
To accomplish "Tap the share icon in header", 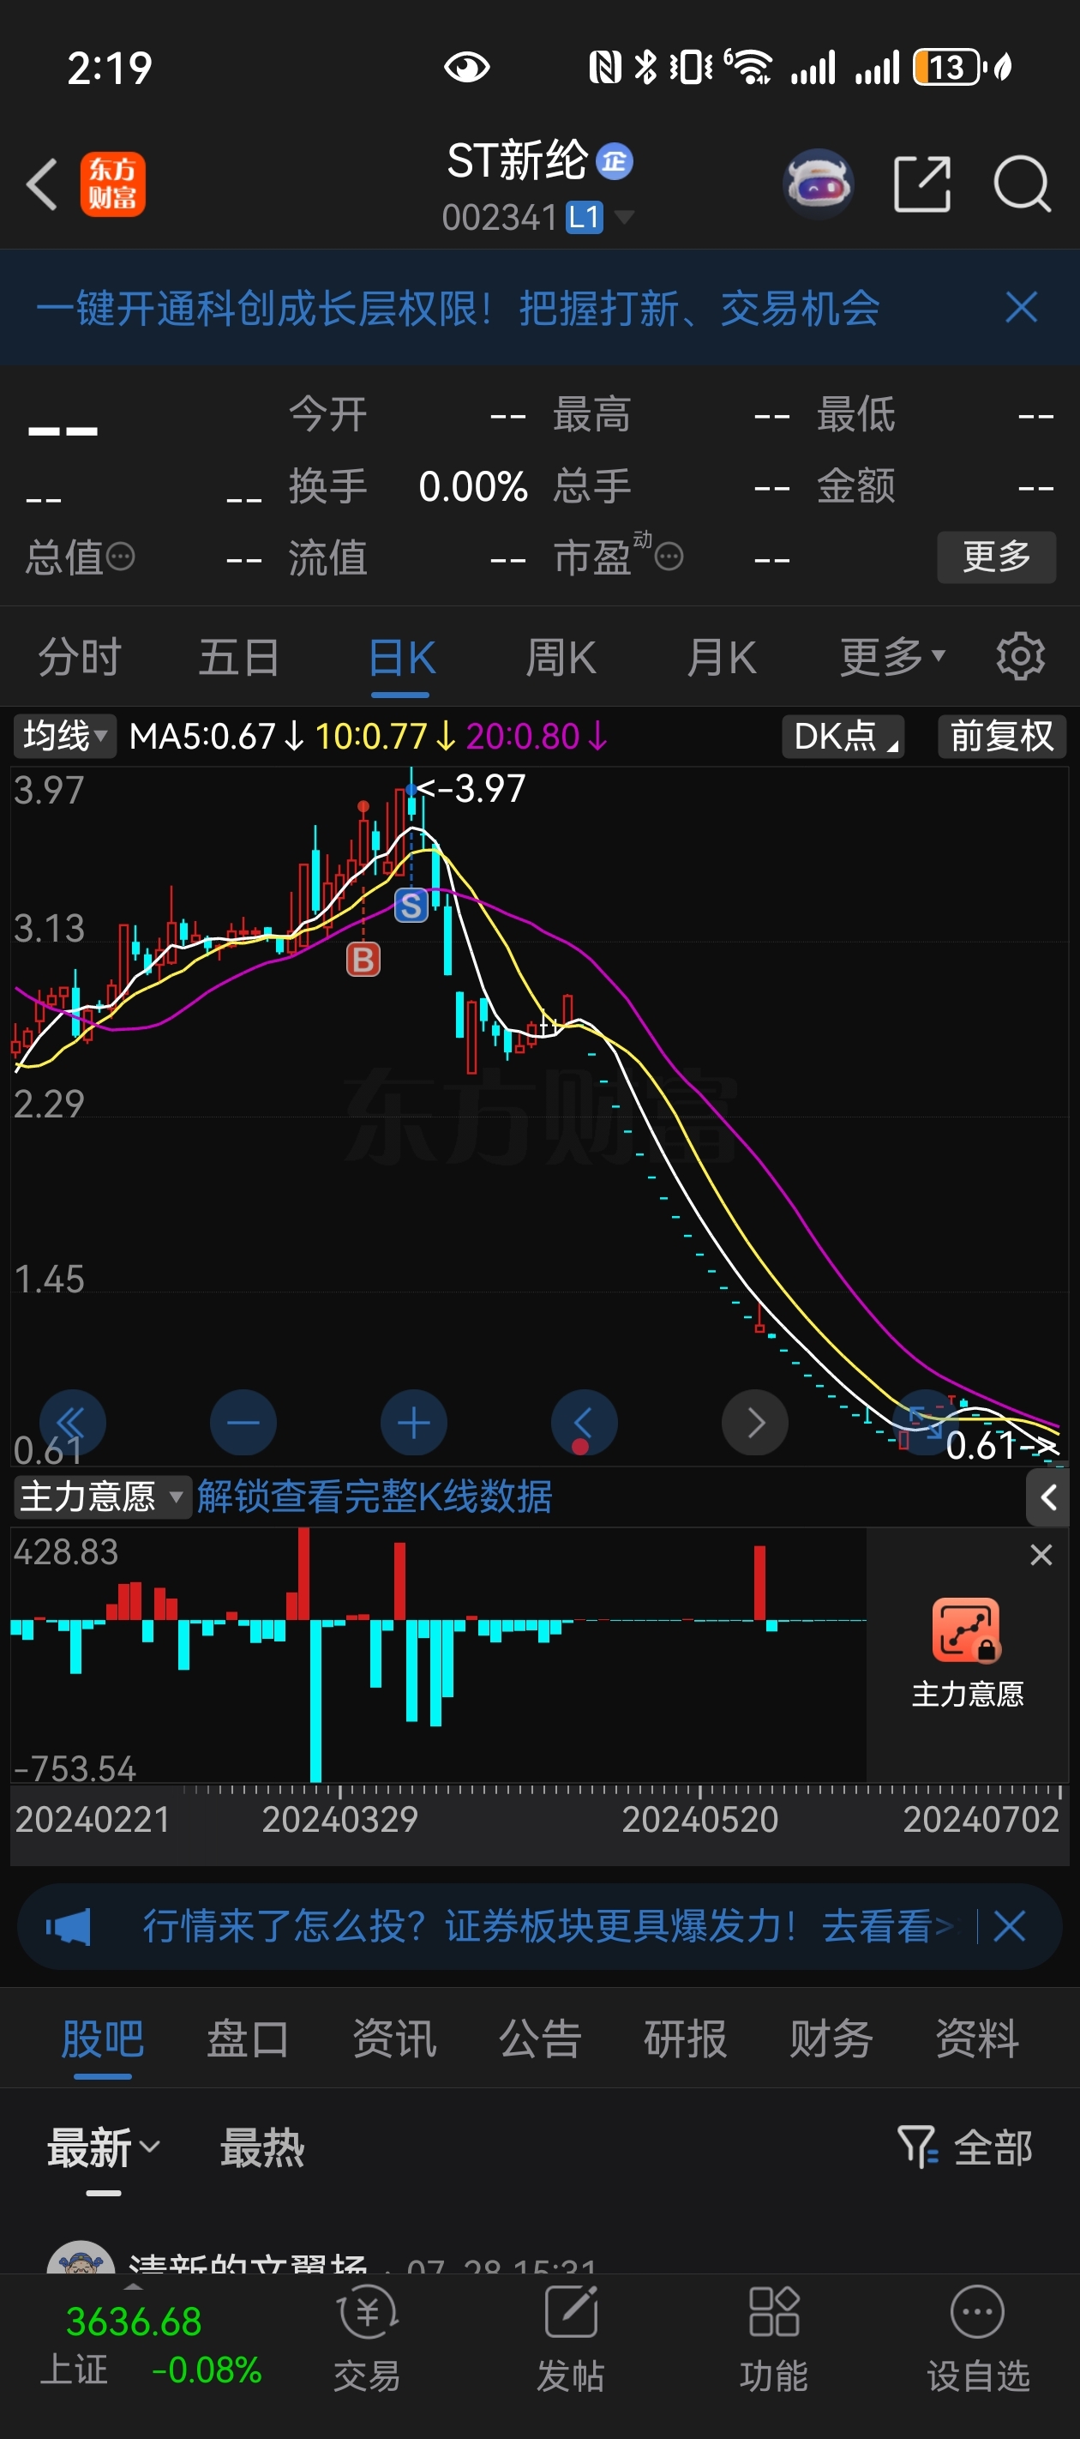I will 922,184.
